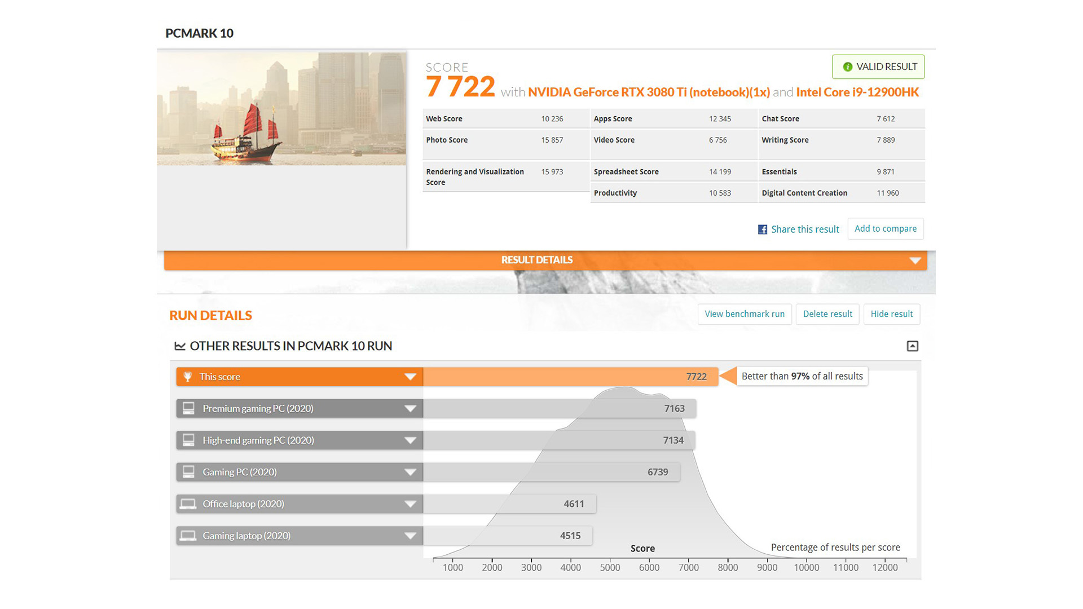Viewport: 1083px width, 609px height.
Task: Open the NVIDIA GeForce RTX 3080 Ti link
Action: (x=649, y=92)
